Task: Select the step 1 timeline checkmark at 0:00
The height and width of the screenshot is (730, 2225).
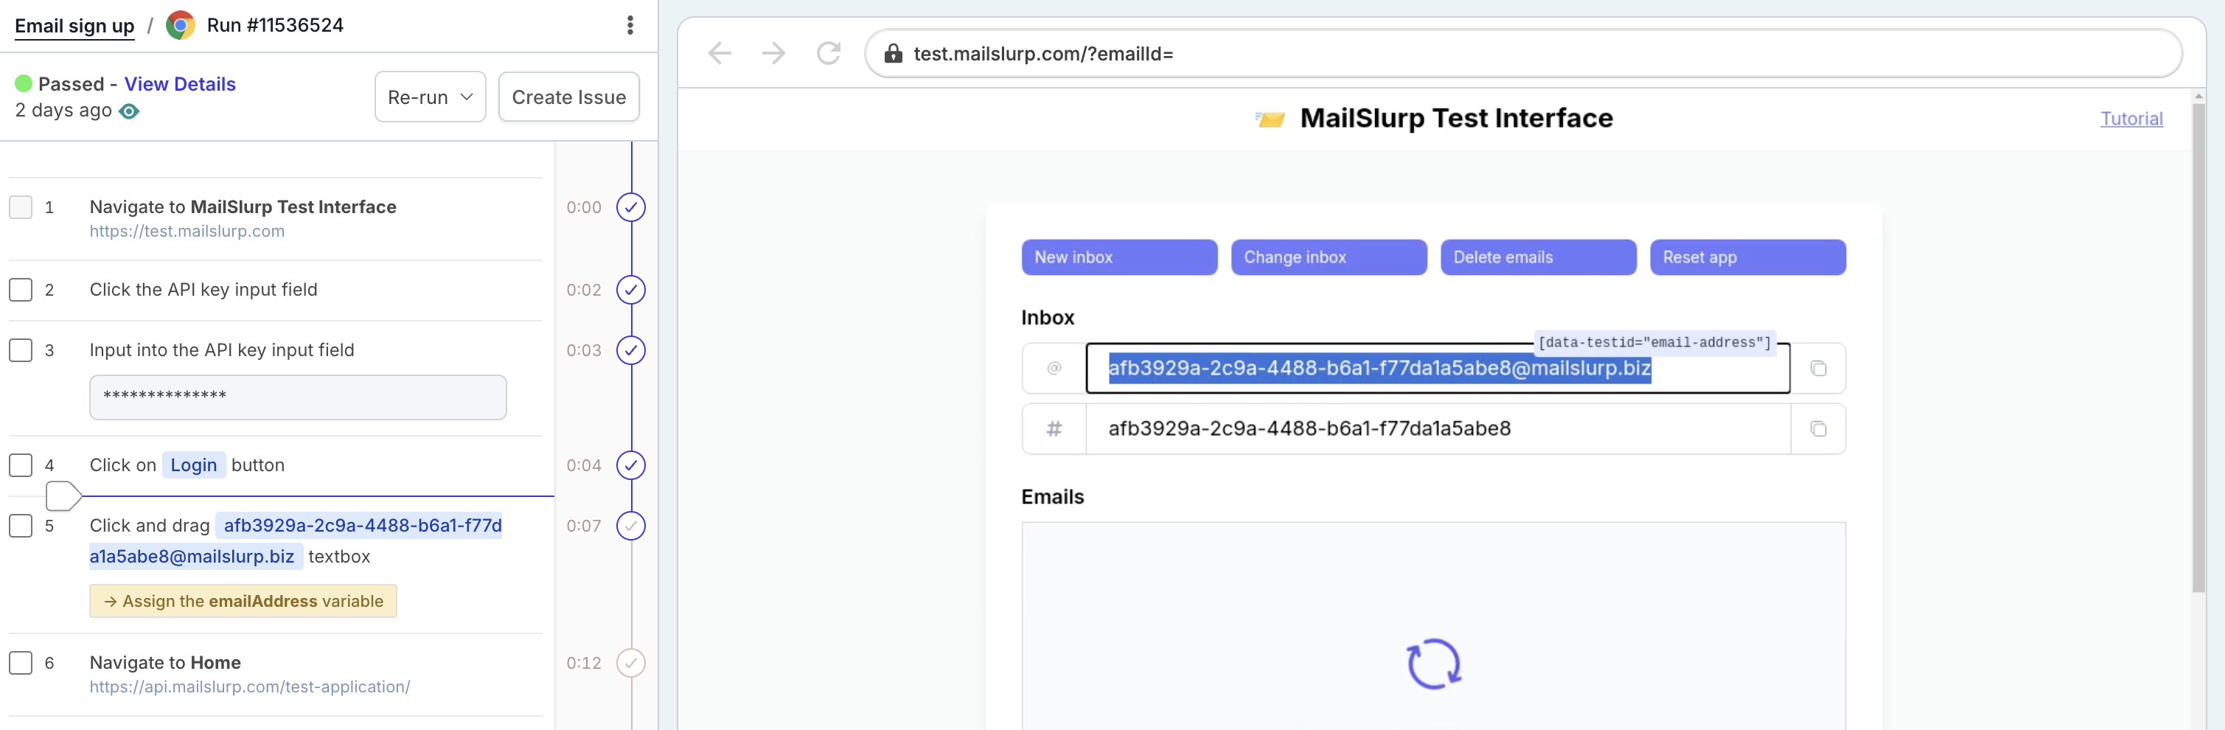Action: click(x=631, y=207)
